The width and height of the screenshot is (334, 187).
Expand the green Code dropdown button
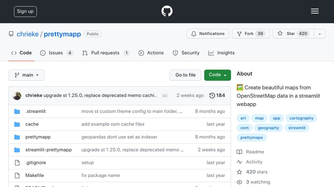pos(217,75)
